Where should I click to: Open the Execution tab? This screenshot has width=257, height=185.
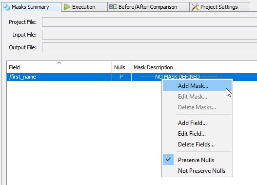84,7
